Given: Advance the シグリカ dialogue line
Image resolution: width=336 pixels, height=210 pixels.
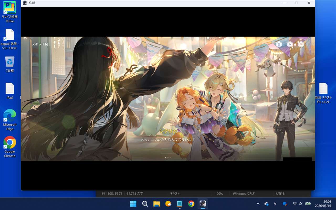Looking at the screenshot, I should pyautogui.click(x=168, y=140).
